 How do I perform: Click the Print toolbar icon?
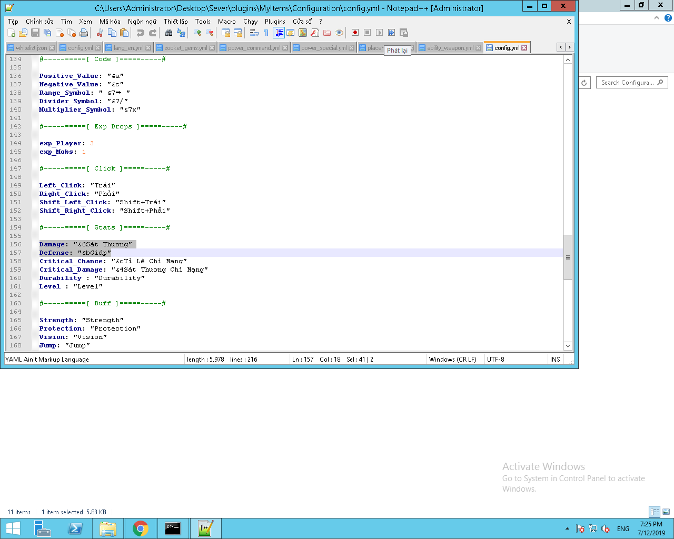tap(84, 33)
